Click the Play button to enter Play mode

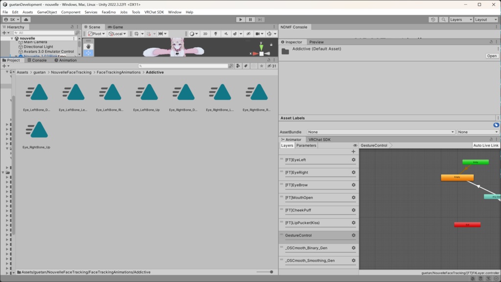tap(241, 20)
